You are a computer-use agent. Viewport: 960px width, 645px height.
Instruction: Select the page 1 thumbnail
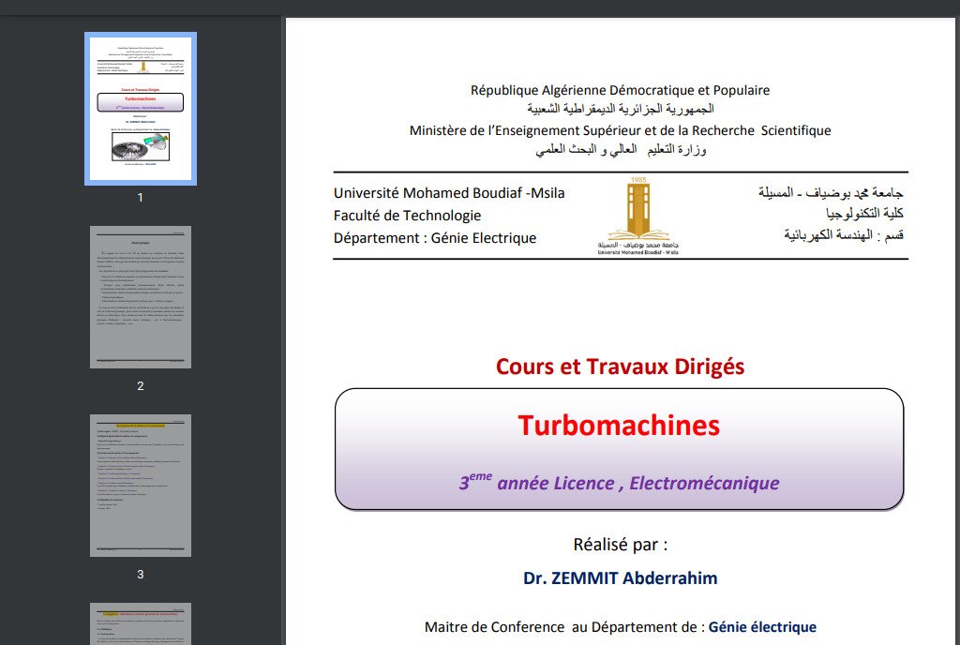click(141, 109)
